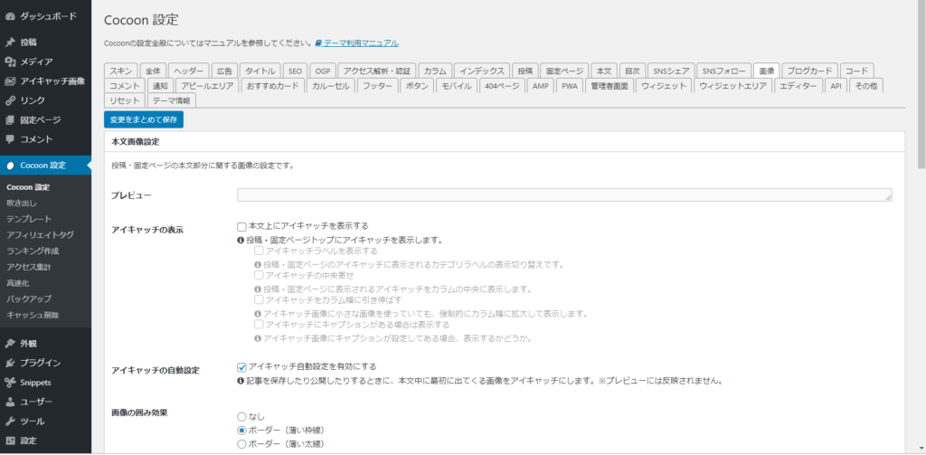Toggle キャプションがある場合は表示する checkbox
This screenshot has width=926, height=455.
[258, 325]
